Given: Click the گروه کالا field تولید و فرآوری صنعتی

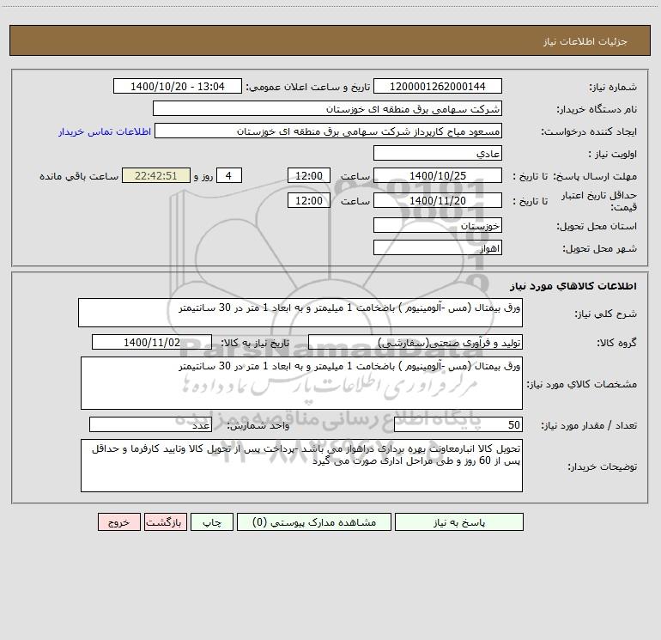Looking at the screenshot, I should [x=415, y=342].
